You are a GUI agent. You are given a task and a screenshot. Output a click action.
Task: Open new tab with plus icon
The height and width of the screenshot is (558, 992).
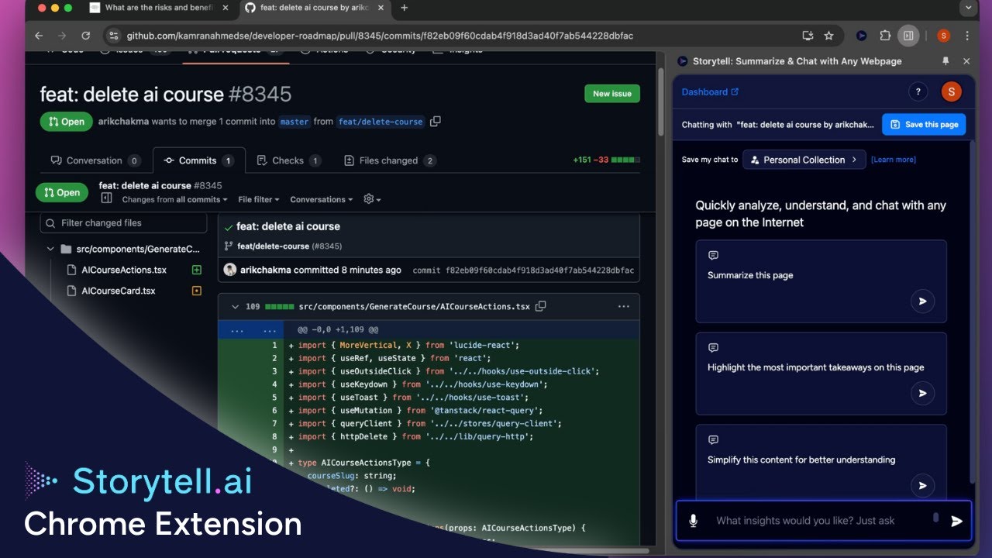click(x=404, y=8)
